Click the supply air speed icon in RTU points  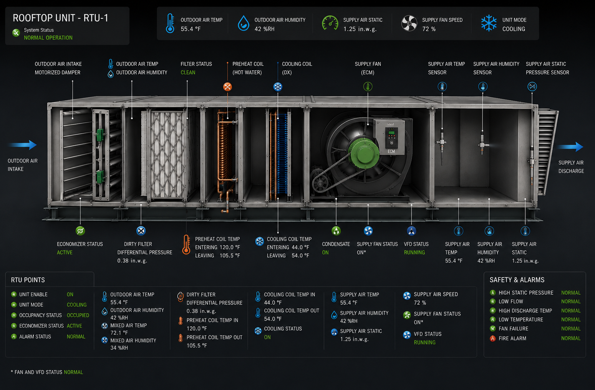pos(407,295)
